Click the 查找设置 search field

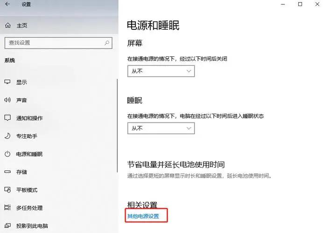coord(58,43)
